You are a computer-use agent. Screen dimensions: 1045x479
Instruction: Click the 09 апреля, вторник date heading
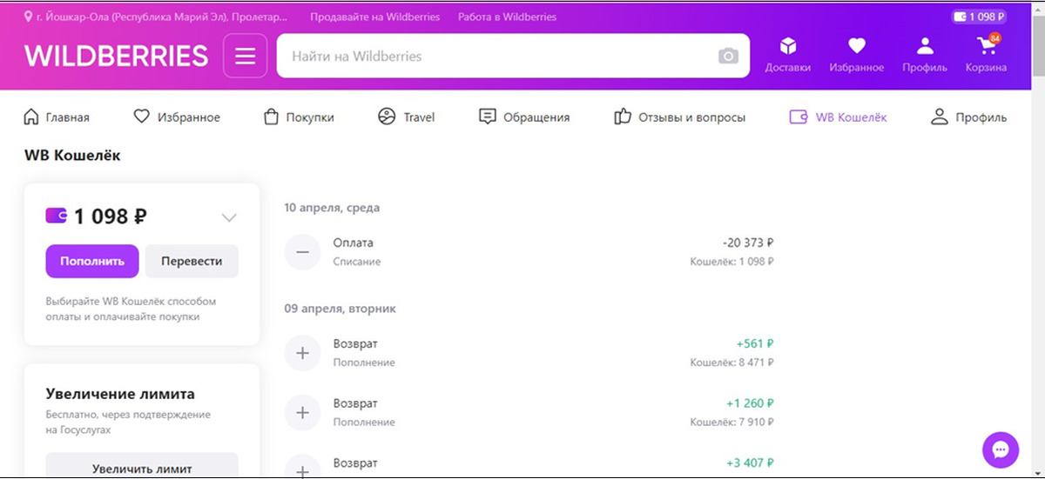(340, 309)
